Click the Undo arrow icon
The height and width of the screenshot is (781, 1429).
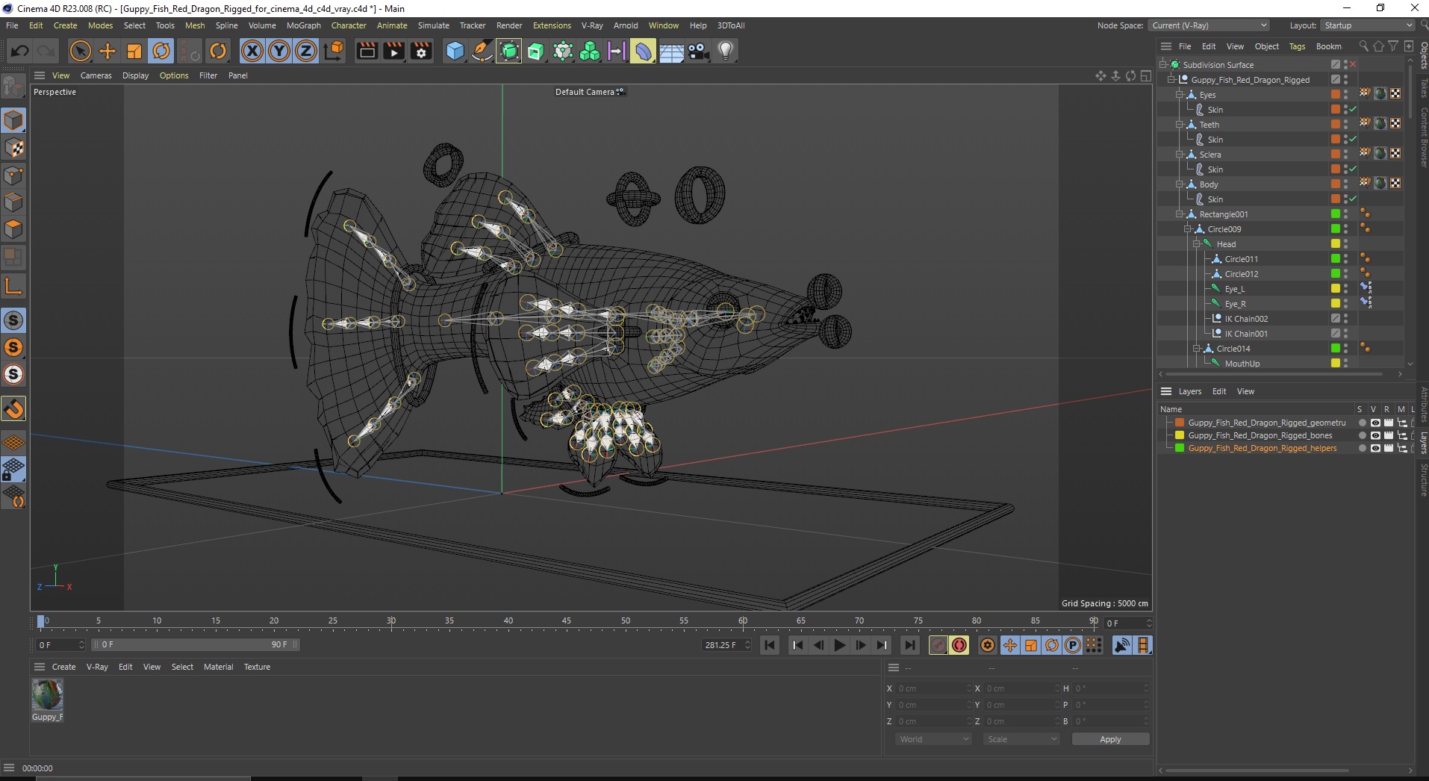click(x=20, y=51)
